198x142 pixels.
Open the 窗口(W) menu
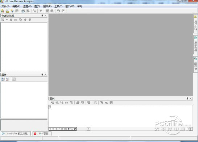click(x=70, y=6)
